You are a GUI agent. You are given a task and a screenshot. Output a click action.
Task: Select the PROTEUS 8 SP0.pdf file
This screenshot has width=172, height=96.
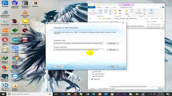(135, 26)
